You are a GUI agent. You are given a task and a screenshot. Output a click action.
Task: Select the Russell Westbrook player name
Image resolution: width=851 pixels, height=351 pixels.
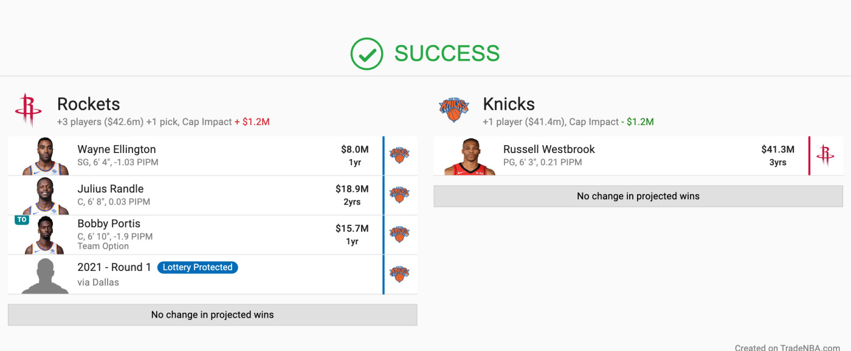tap(549, 149)
